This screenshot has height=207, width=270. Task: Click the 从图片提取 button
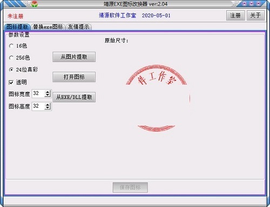tap(74, 57)
